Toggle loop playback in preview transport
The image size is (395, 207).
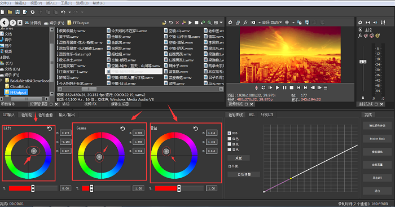coord(264,87)
